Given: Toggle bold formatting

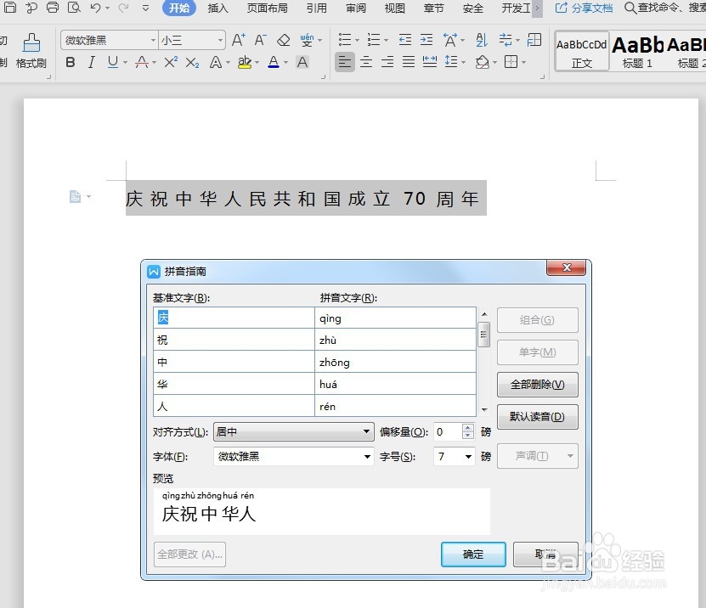Looking at the screenshot, I should tap(71, 62).
